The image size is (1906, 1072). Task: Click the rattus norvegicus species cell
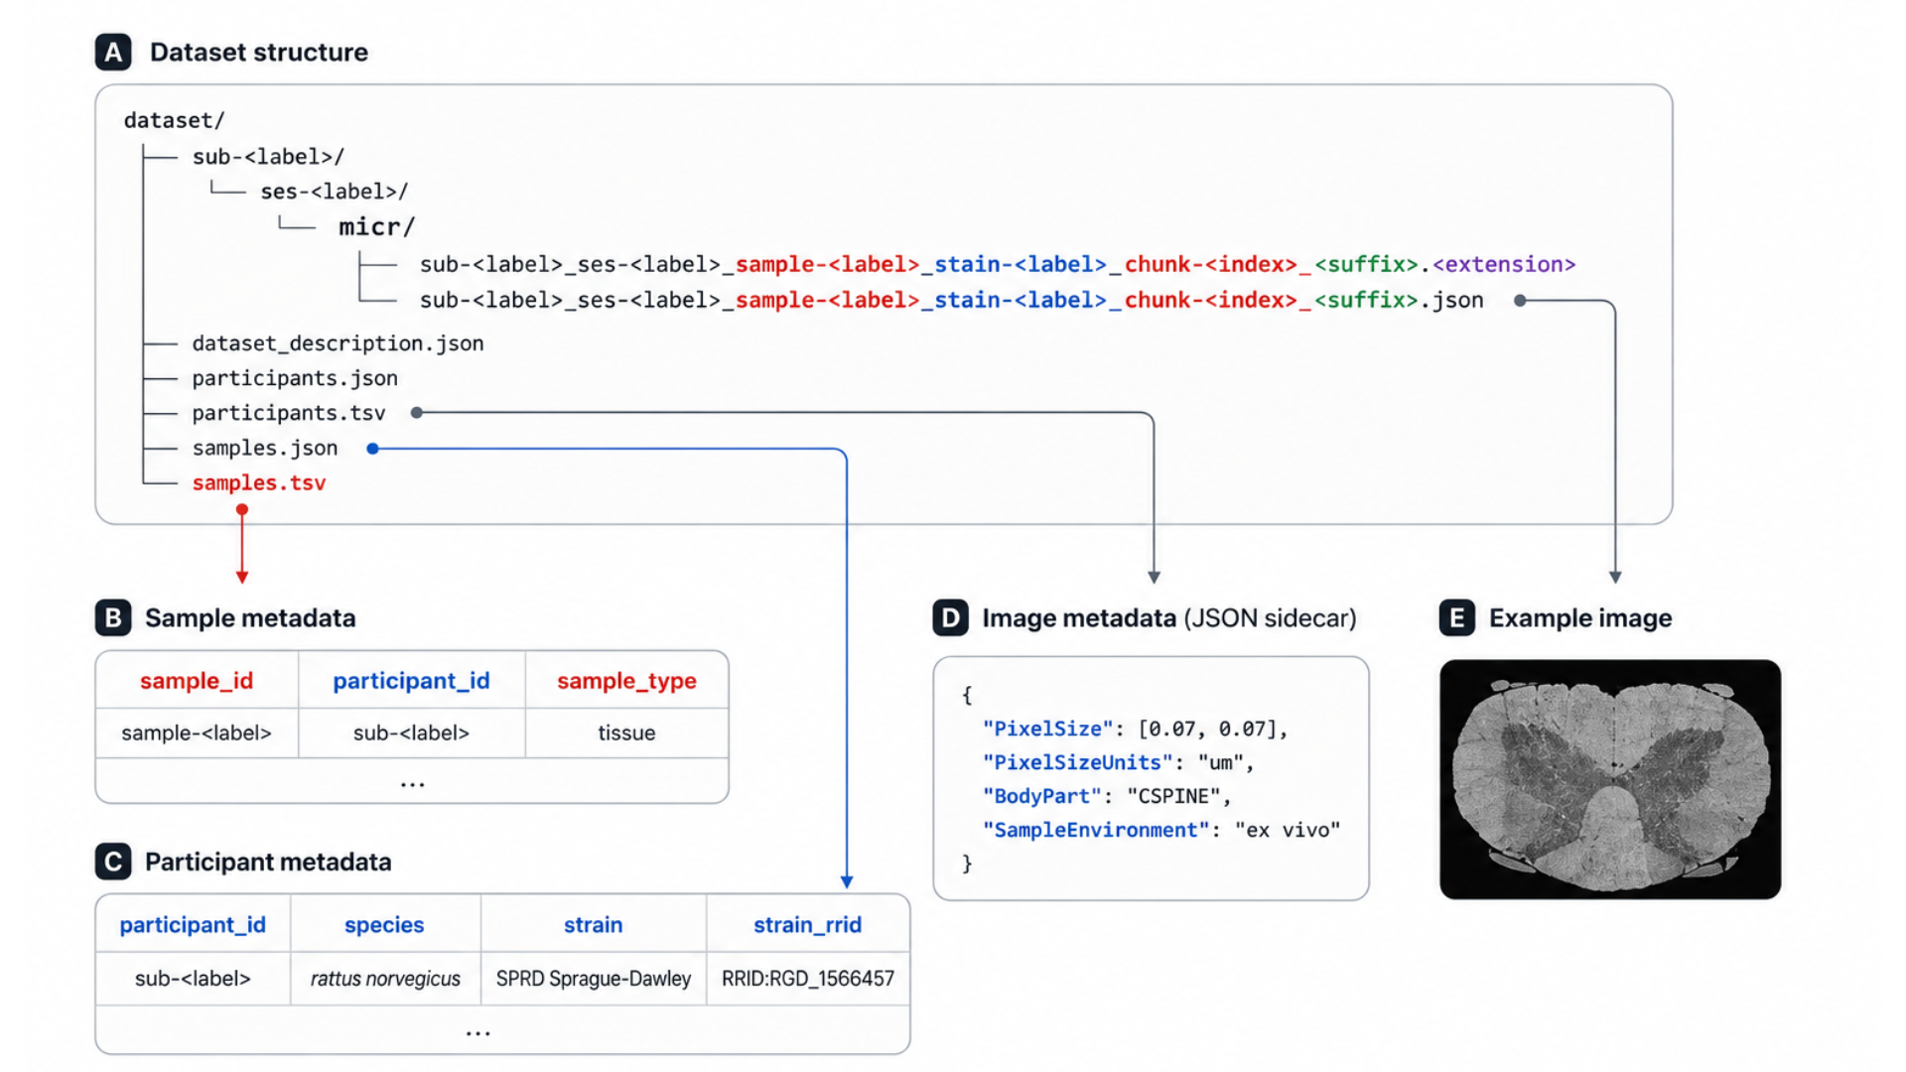[385, 979]
